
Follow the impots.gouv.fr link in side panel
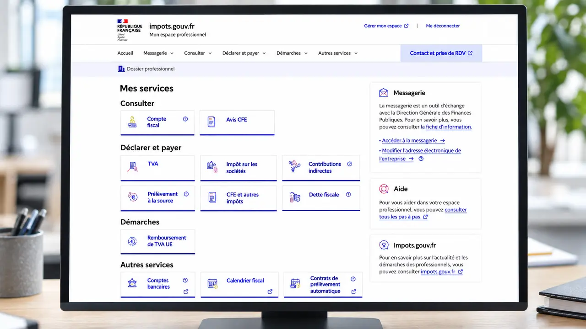[x=442, y=271]
